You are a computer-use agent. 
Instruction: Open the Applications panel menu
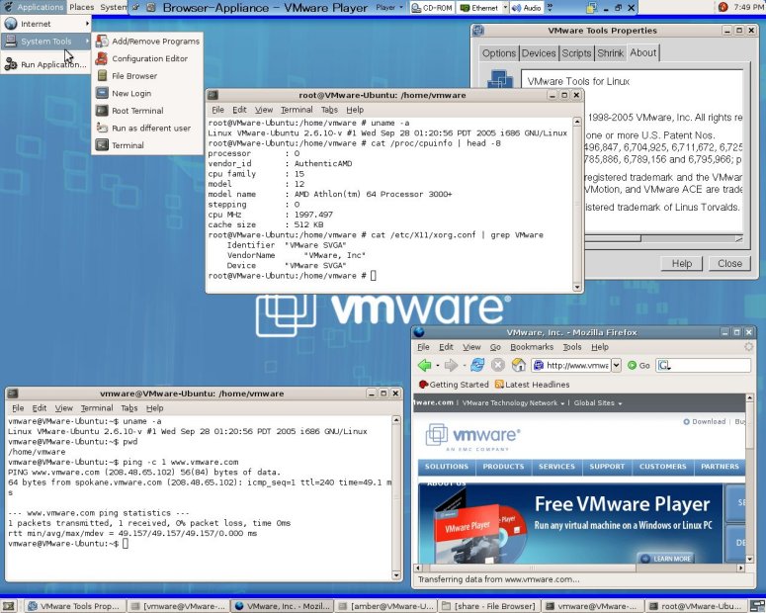pos(34,7)
